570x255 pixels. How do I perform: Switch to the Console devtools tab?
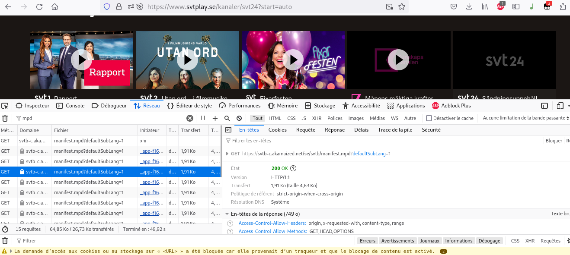[71, 106]
